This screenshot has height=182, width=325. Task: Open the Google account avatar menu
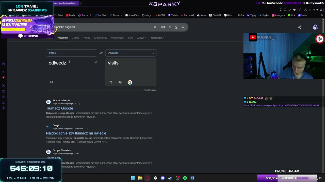click(x=315, y=27)
